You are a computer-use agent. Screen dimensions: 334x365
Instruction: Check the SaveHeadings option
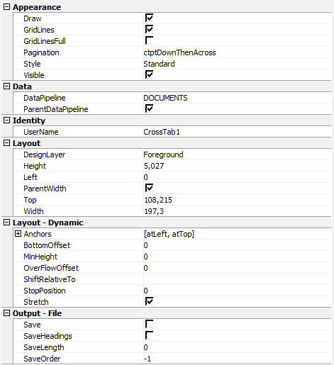tap(149, 335)
